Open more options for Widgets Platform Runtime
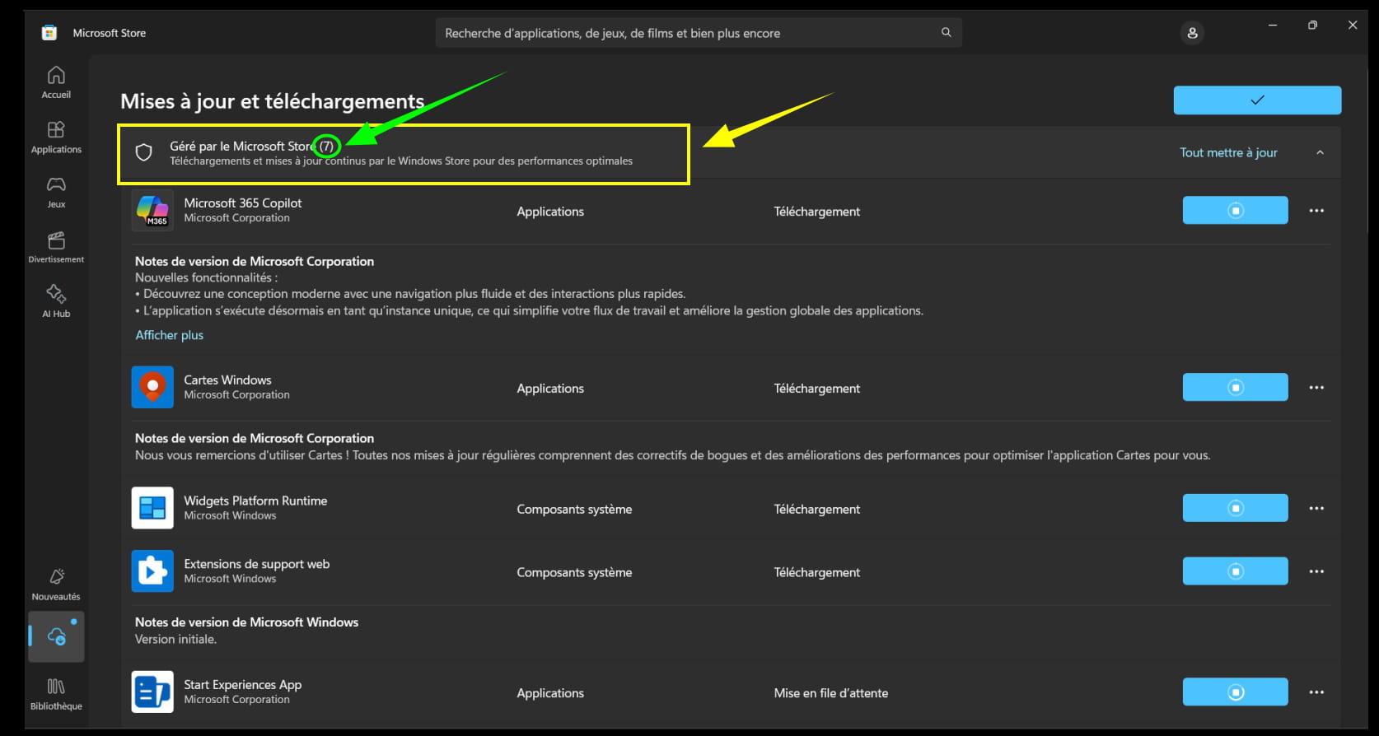Viewport: 1379px width, 736px height. 1316,509
